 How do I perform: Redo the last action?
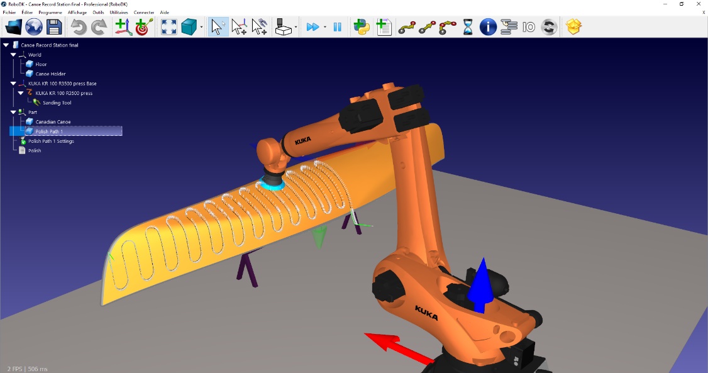(99, 27)
